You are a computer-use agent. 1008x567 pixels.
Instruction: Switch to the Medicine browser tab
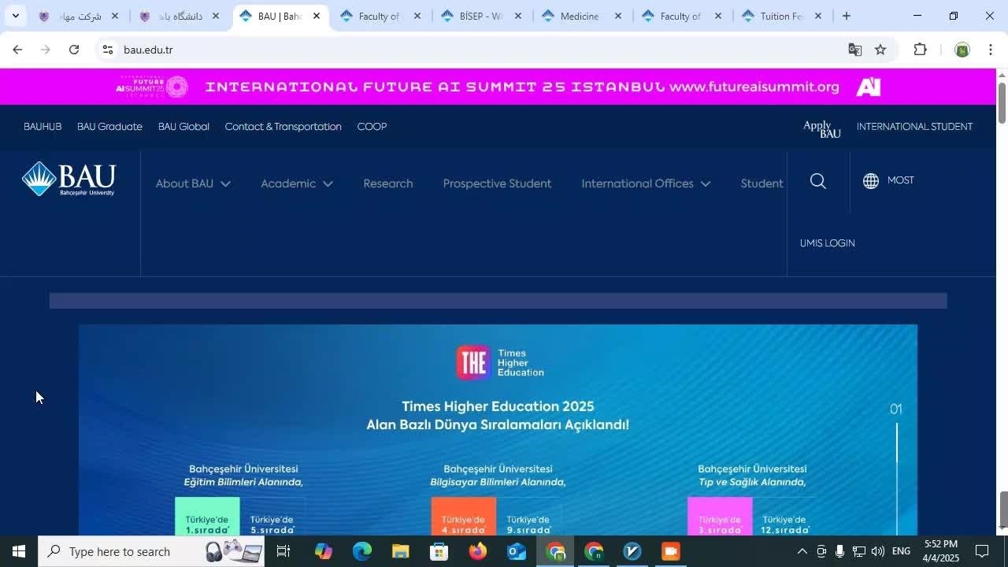(x=579, y=16)
